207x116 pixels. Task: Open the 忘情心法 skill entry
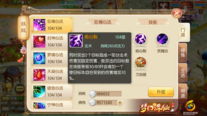[x=52, y=25]
